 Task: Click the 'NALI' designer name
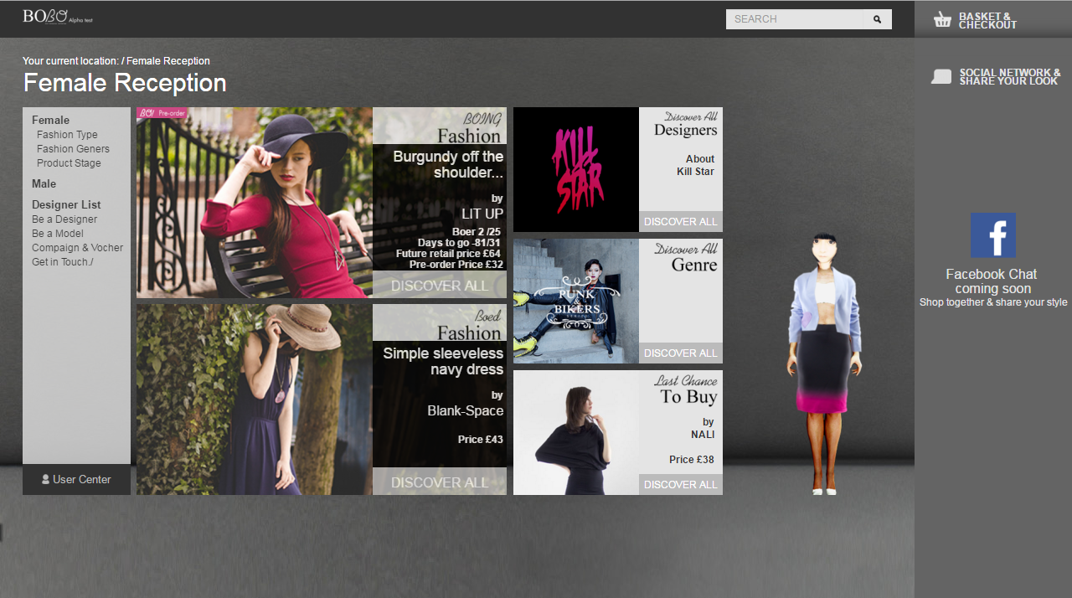tap(703, 435)
